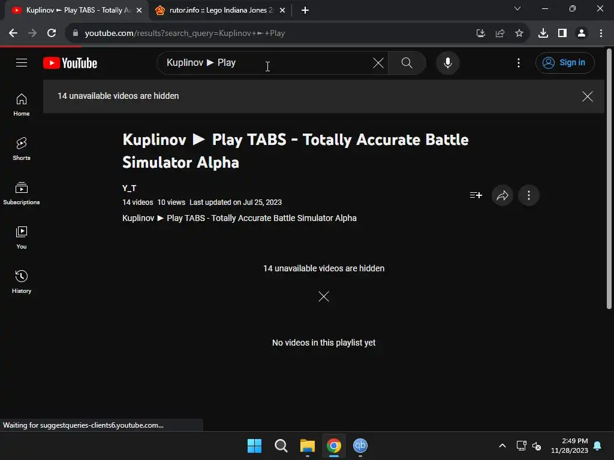Open Windows taskbar search
Screen dimensions: 614x460
pos(281,446)
